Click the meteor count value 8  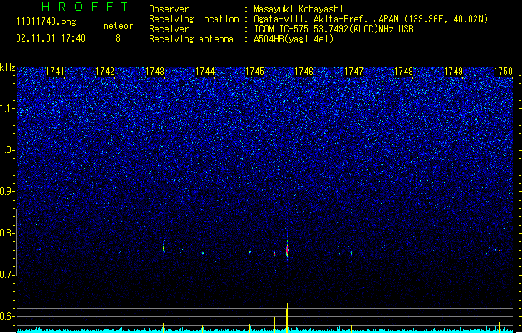[118, 38]
